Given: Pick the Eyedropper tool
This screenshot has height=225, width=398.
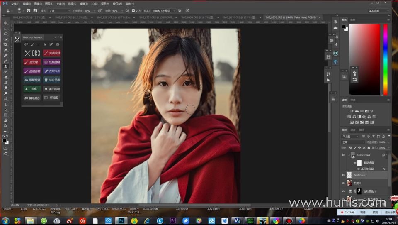Looking at the screenshot, I should click(x=5, y=50).
